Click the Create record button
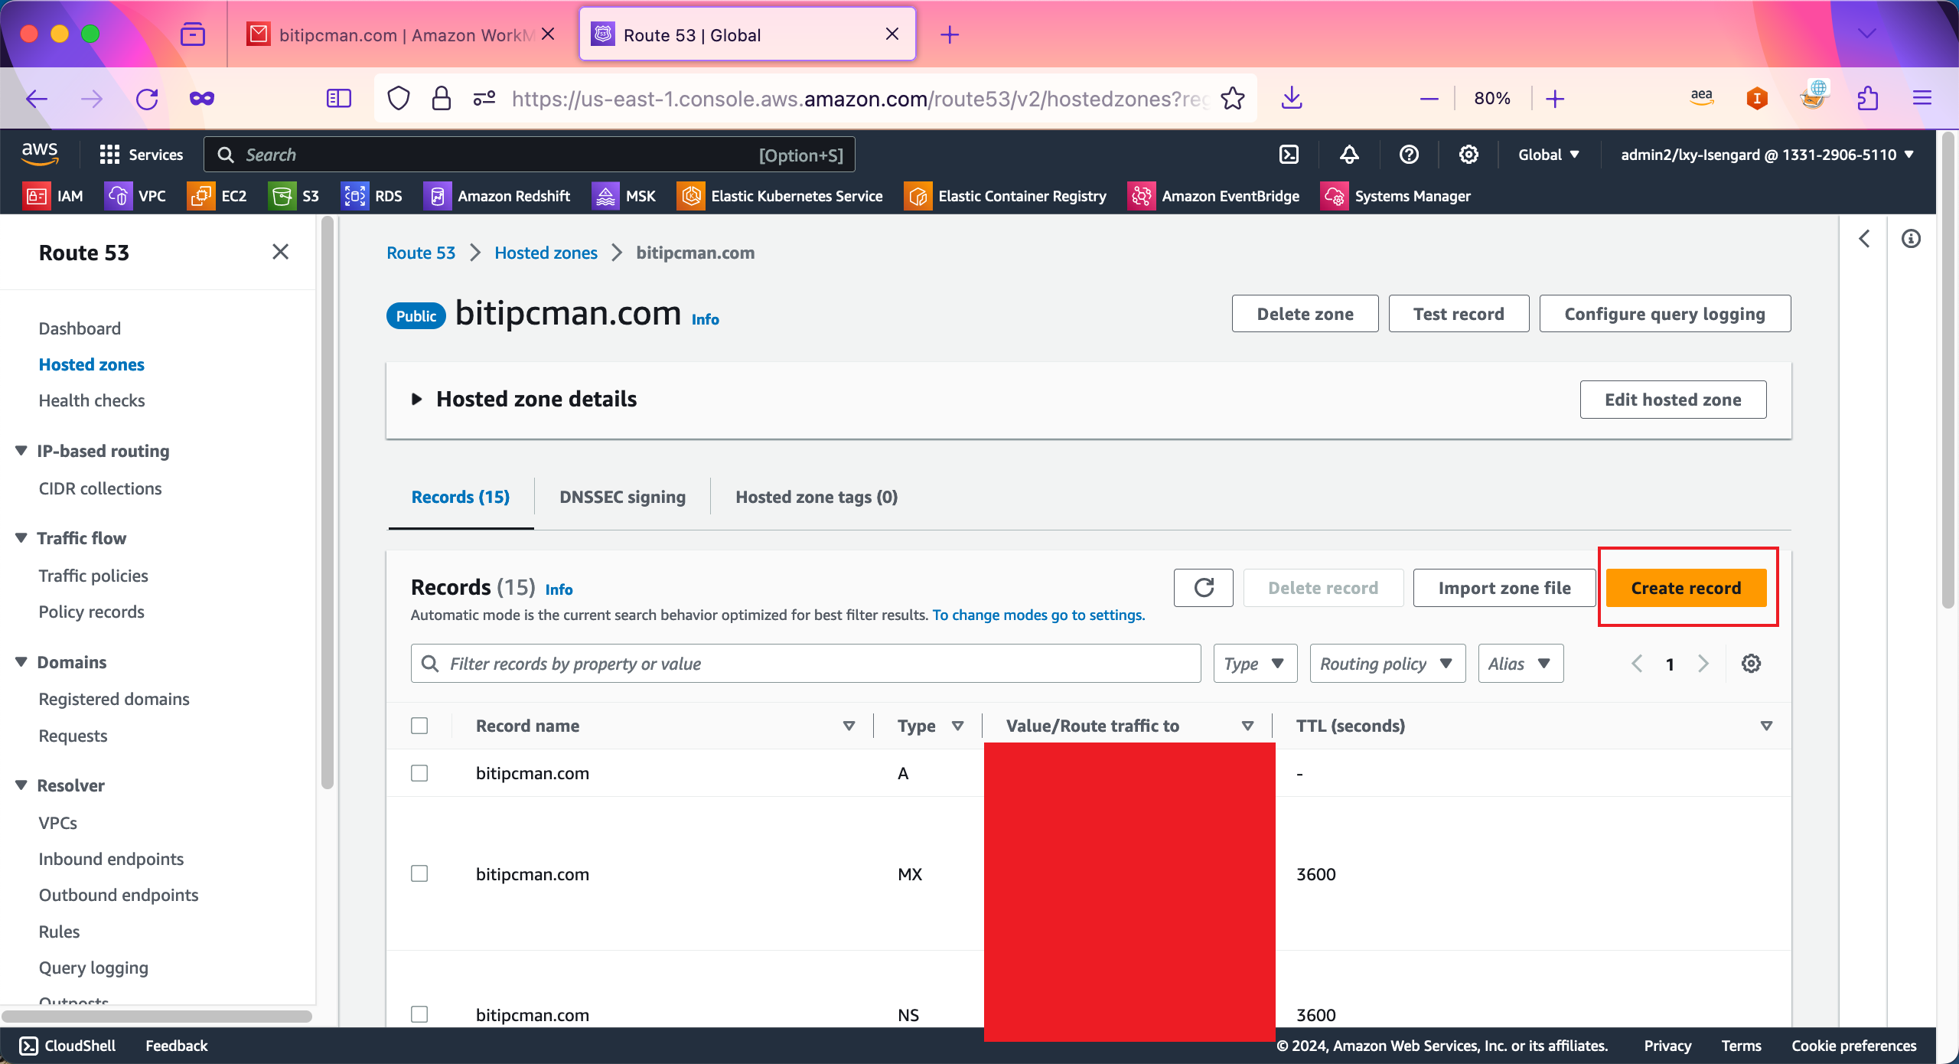Viewport: 1959px width, 1064px height. point(1686,588)
